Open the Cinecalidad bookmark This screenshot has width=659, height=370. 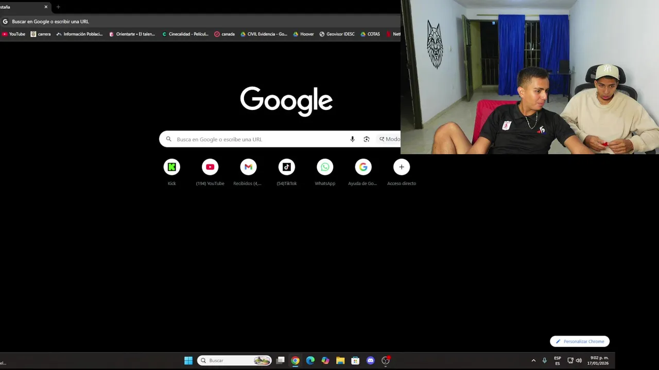[185, 34]
